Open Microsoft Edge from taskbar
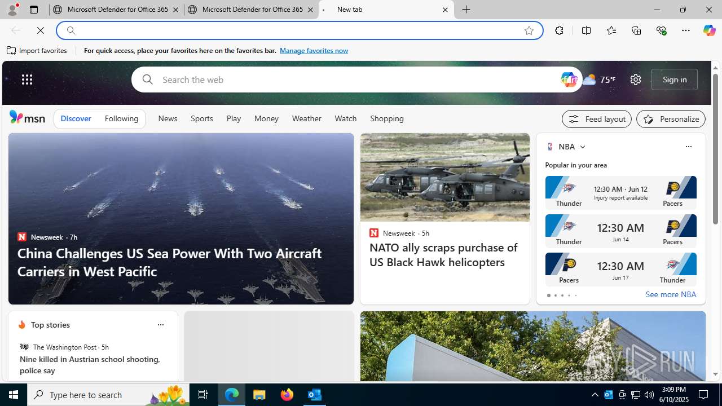This screenshot has height=406, width=722. pyautogui.click(x=232, y=395)
